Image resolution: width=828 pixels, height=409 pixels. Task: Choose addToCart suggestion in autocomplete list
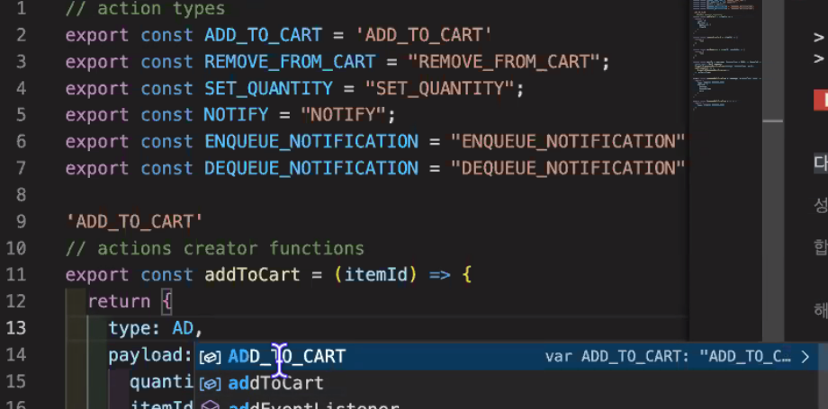pyautogui.click(x=506, y=383)
